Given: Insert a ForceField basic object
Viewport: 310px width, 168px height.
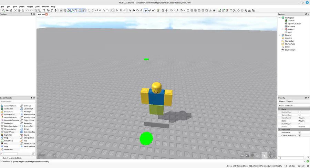Looking at the screenshot, I should [x=9, y=141].
